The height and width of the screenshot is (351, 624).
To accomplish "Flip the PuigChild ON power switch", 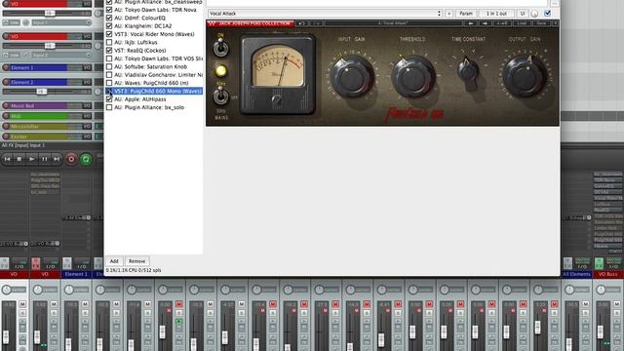I will pyautogui.click(x=220, y=48).
